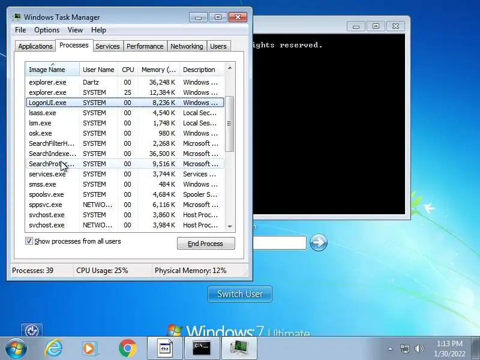
Task: Select explorer.exe row owned by Dartz
Action: 125,82
